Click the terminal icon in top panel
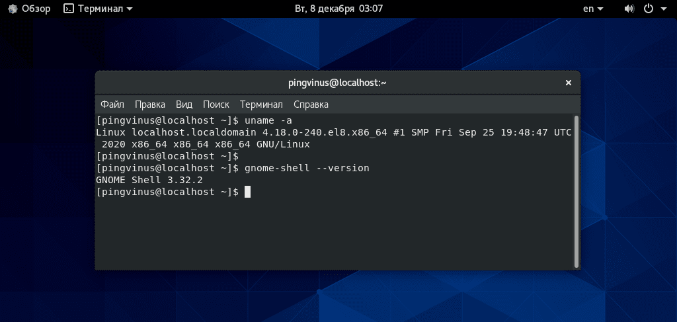This screenshot has height=322, width=677. click(69, 9)
